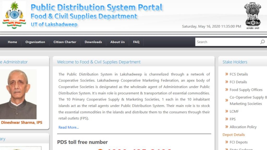Click the arrow bullet beside Allocation Policy
267x150 pixels.
click(x=227, y=127)
